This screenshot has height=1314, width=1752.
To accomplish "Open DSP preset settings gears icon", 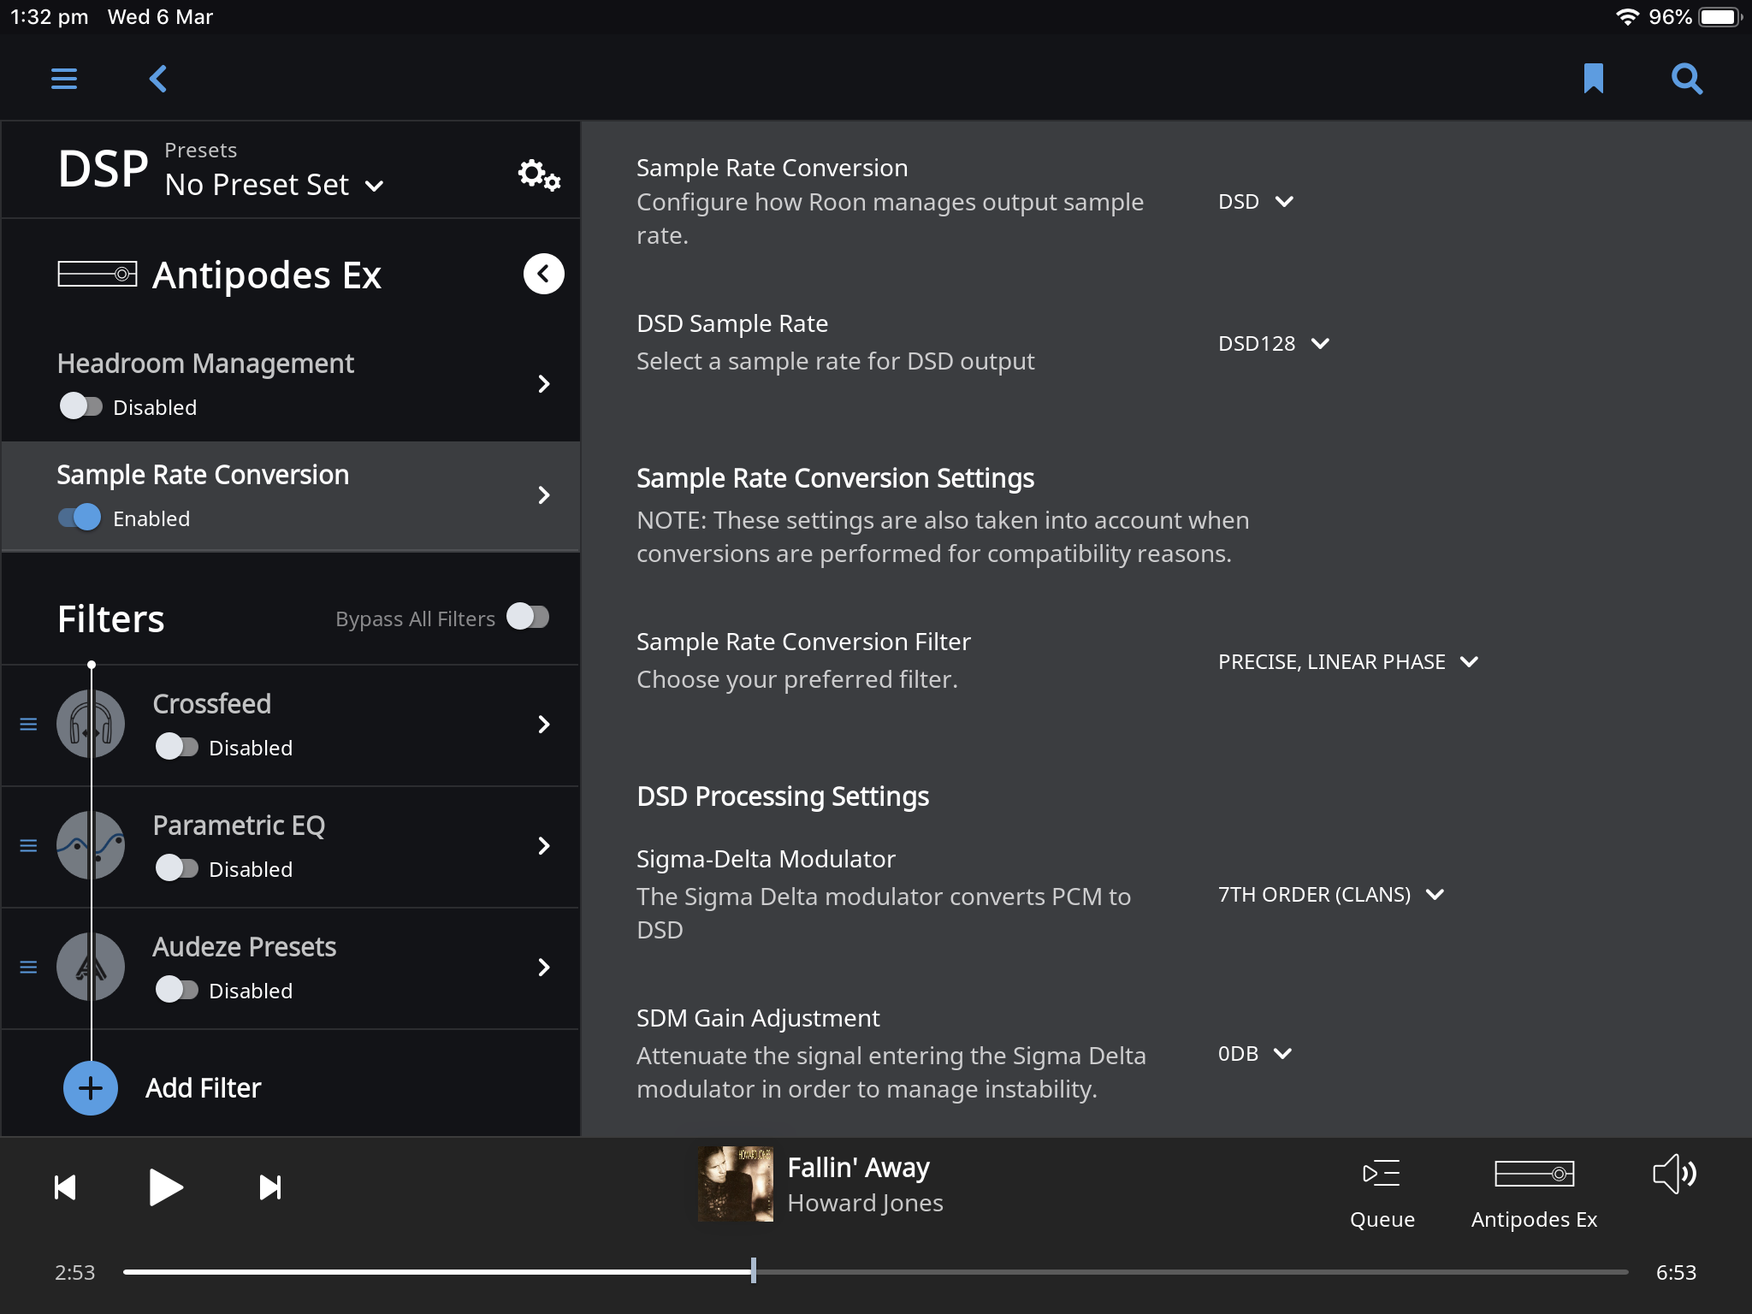I will point(539,175).
